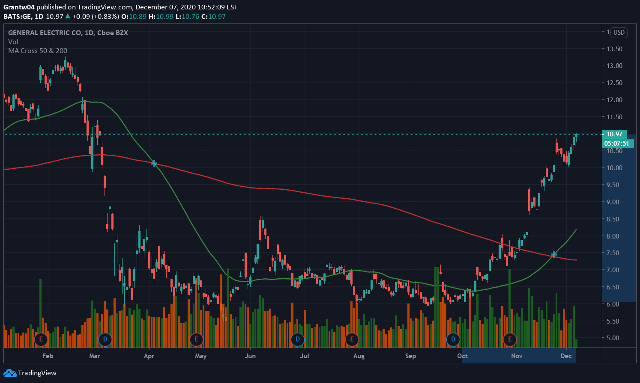Click the MA cross marker in April
This screenshot has height=383, width=640.
(154, 164)
